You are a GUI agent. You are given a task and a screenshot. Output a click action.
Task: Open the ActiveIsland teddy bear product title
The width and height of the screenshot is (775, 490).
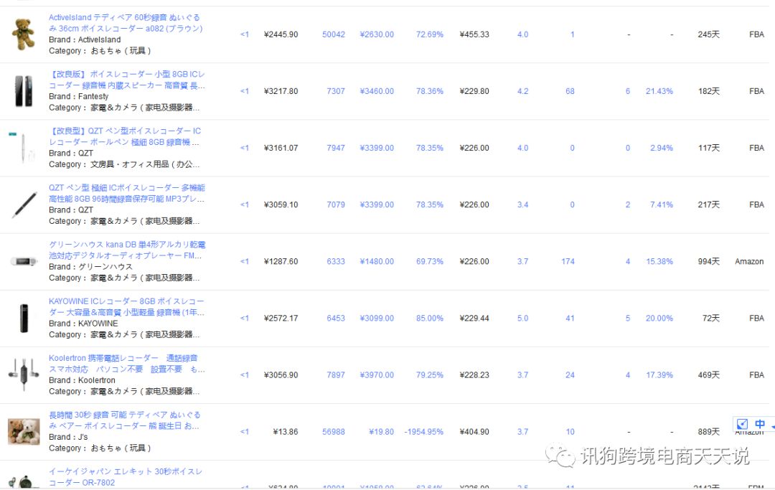tap(126, 23)
